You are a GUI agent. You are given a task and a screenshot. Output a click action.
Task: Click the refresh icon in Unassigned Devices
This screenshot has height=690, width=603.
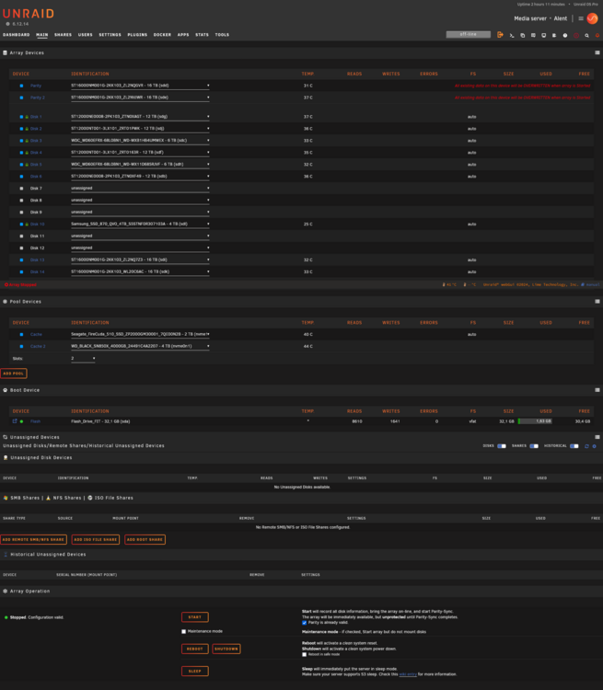point(586,446)
